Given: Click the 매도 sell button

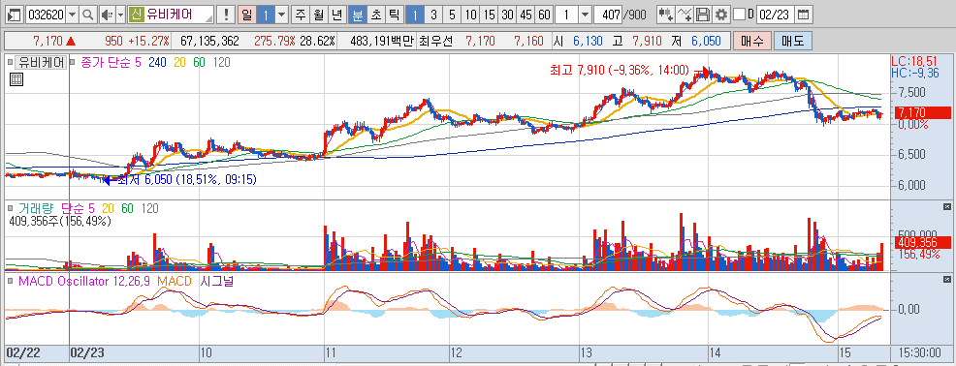Looking at the screenshot, I should point(792,42).
